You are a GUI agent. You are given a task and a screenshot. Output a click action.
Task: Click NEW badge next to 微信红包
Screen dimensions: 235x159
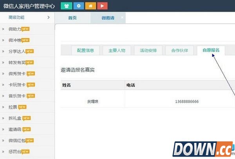(x=29, y=141)
